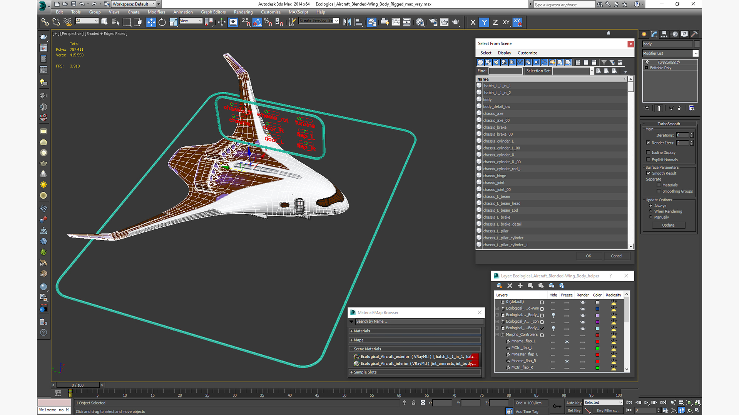
Task: Open the Hierarchy command panel tab
Action: click(664, 34)
